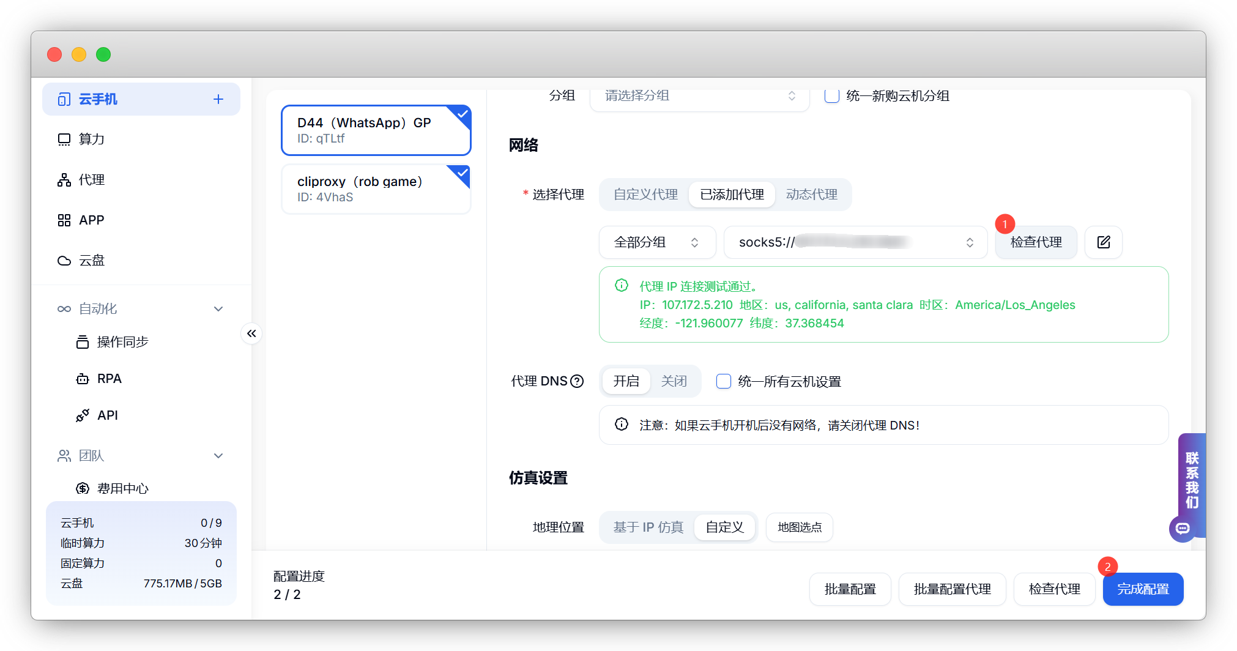Image resolution: width=1237 pixels, height=651 pixels.
Task: Click the 代理 DNS help question icon
Action: click(577, 381)
